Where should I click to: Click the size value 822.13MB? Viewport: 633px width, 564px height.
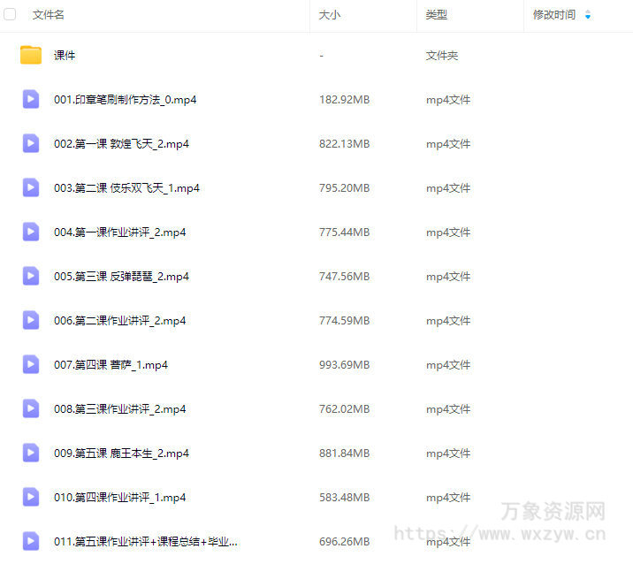[345, 144]
